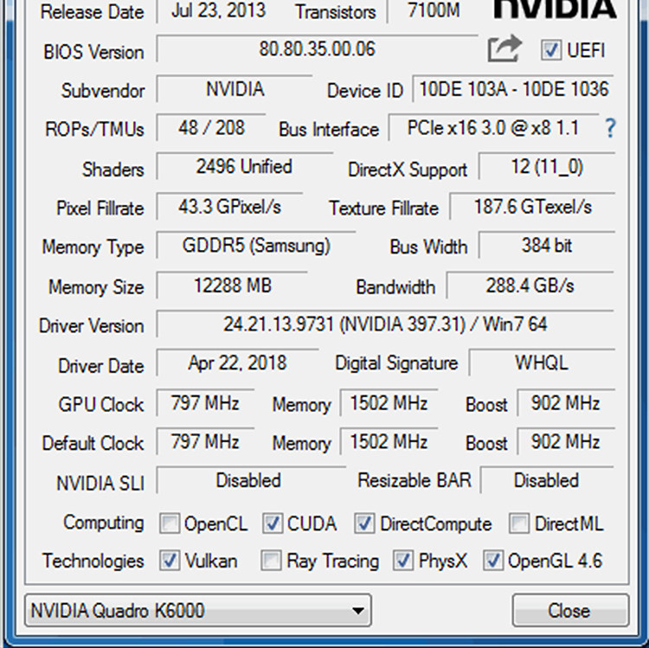Toggle the OpenGL 4.6 checkbox
This screenshot has height=648, width=649.
493,561
